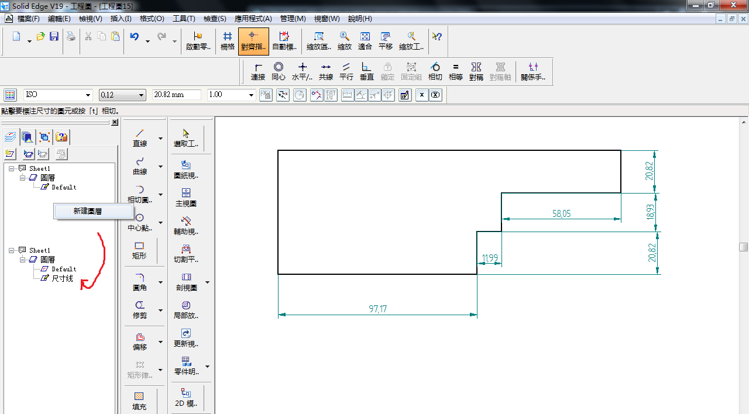Click the 20.82 mm dimension value field
The image size is (749, 414).
[176, 95]
